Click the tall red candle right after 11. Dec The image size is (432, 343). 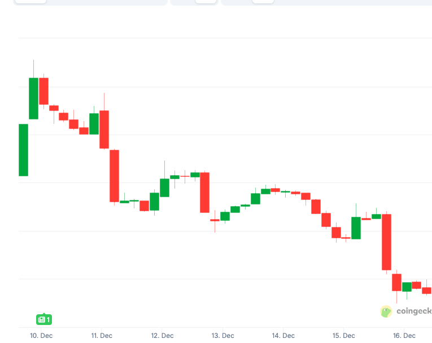(114, 175)
